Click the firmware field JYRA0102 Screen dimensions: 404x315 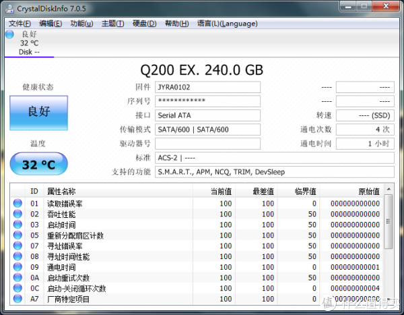[207, 87]
